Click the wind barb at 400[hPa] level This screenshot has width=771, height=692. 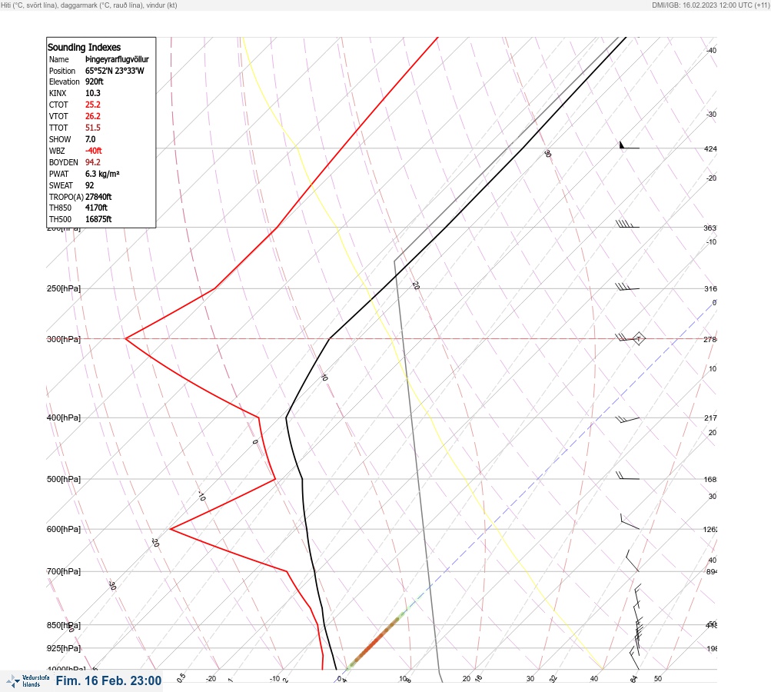coord(627,420)
